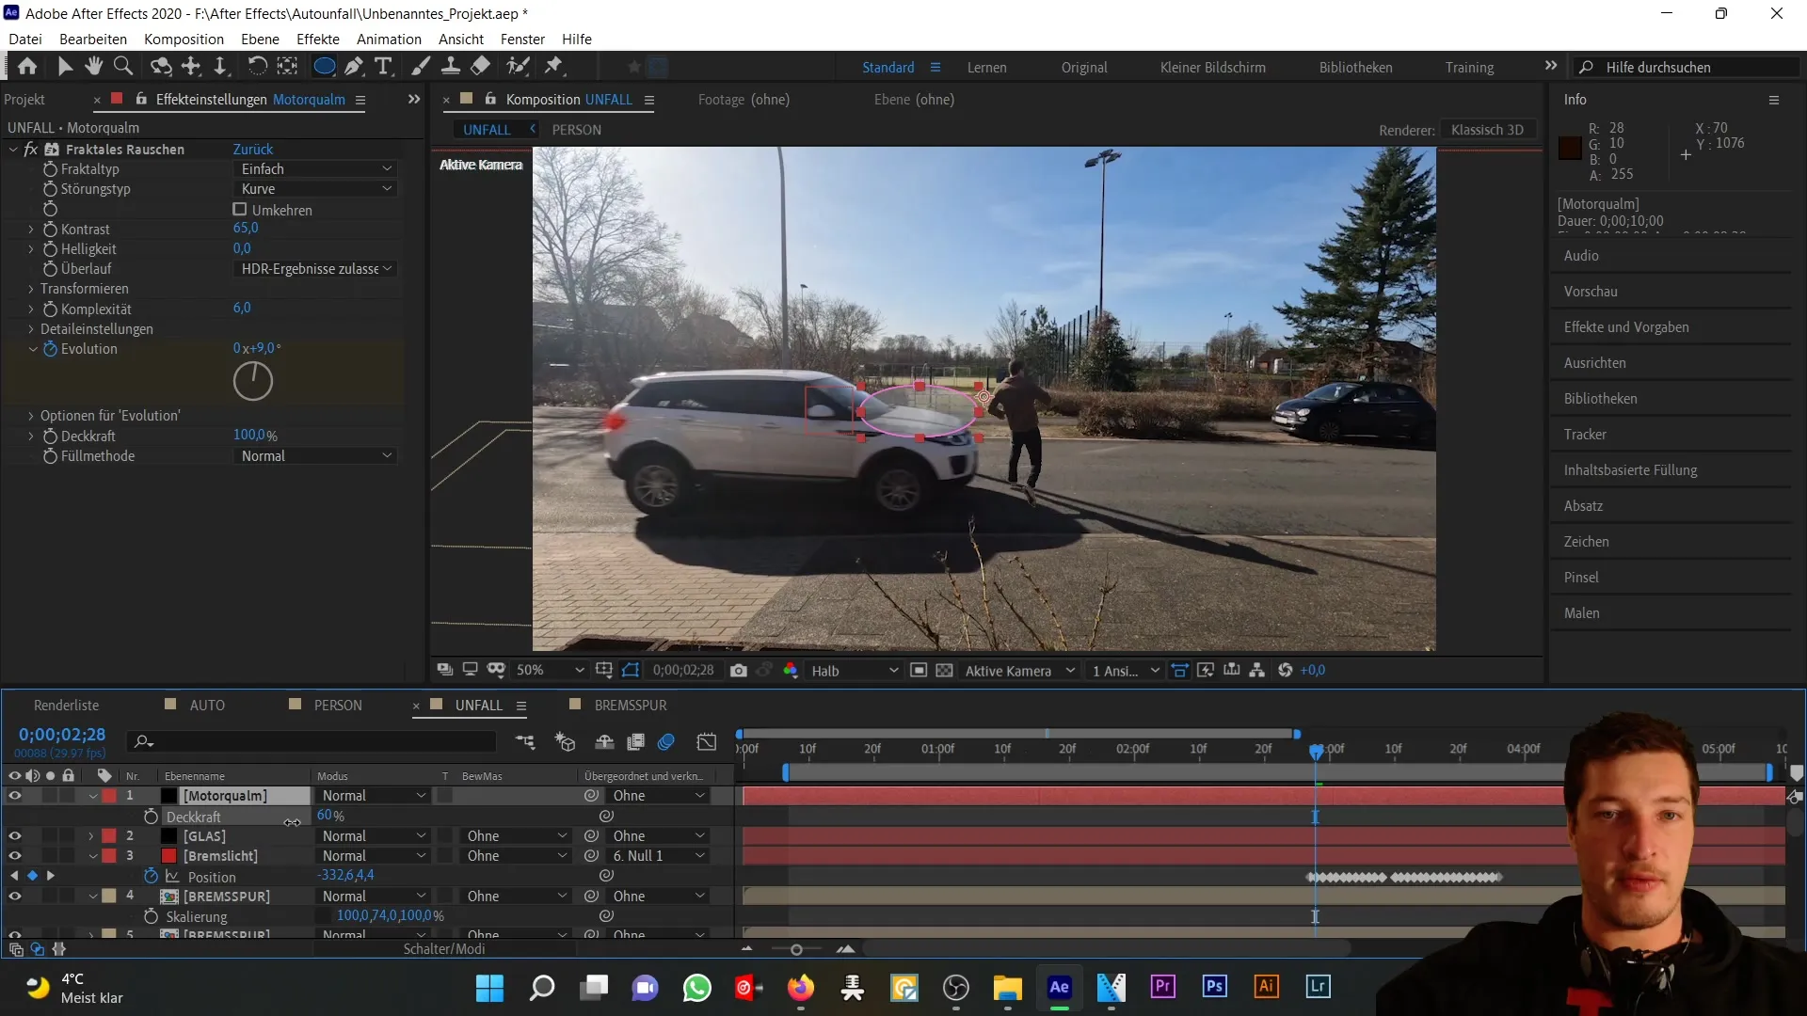1807x1016 pixels.
Task: Click the Effekte menu item
Action: point(318,39)
